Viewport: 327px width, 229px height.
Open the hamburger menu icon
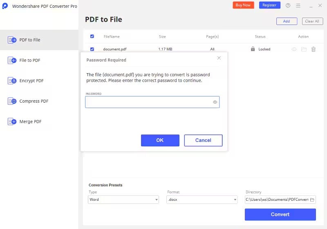(x=298, y=5)
